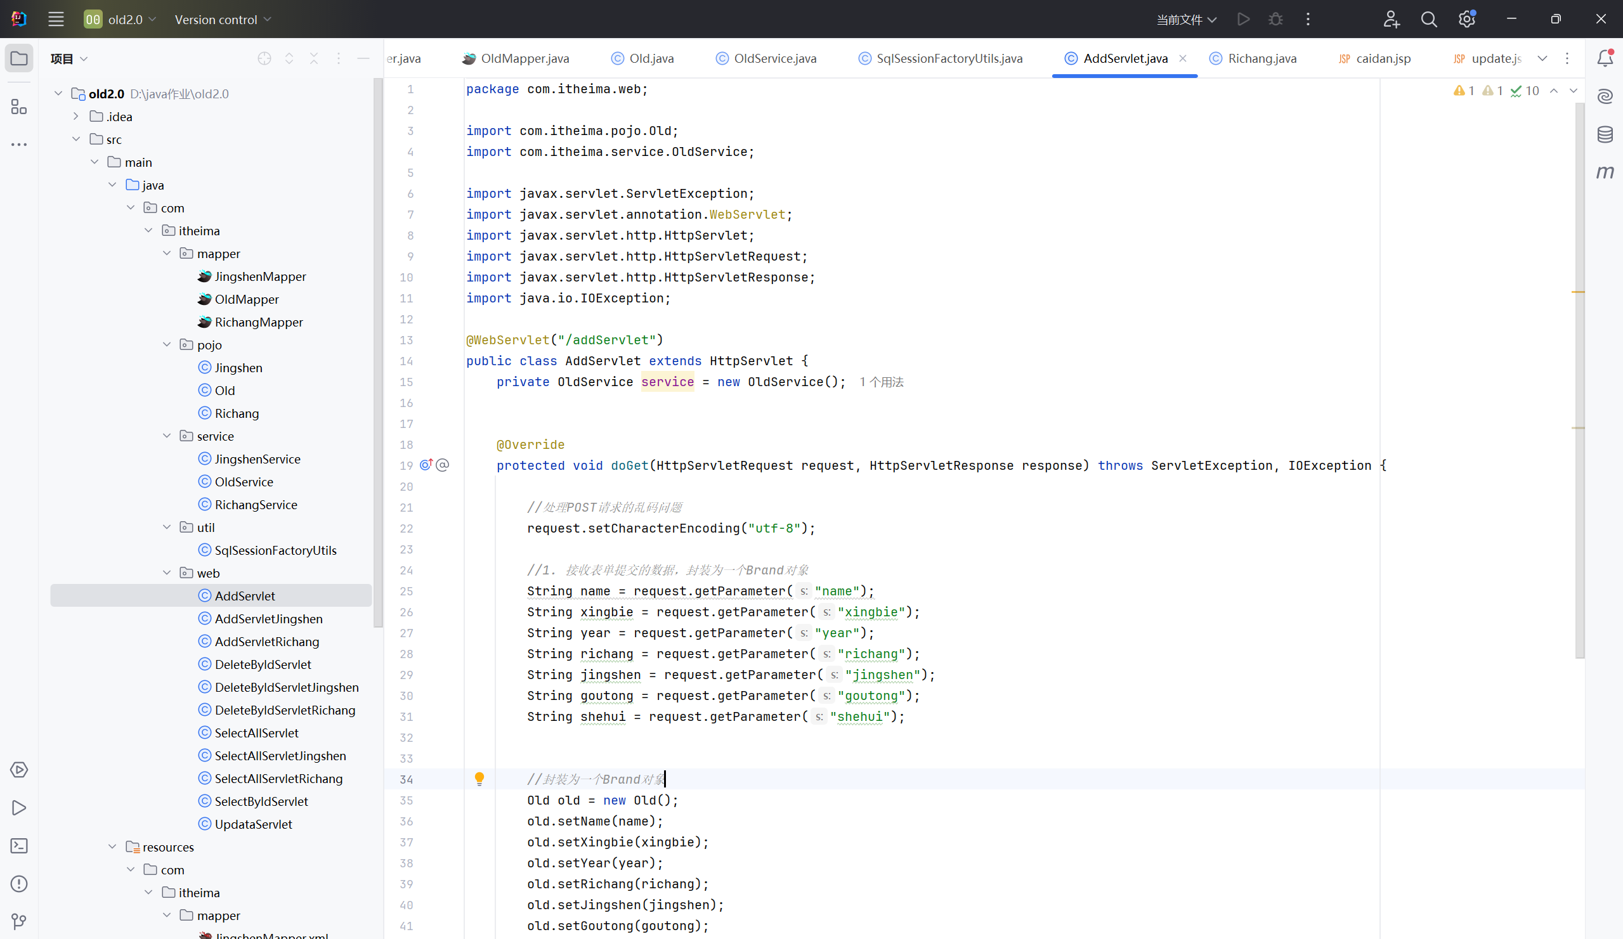This screenshot has width=1623, height=939.
Task: Expand the .idea folder
Action: click(76, 117)
